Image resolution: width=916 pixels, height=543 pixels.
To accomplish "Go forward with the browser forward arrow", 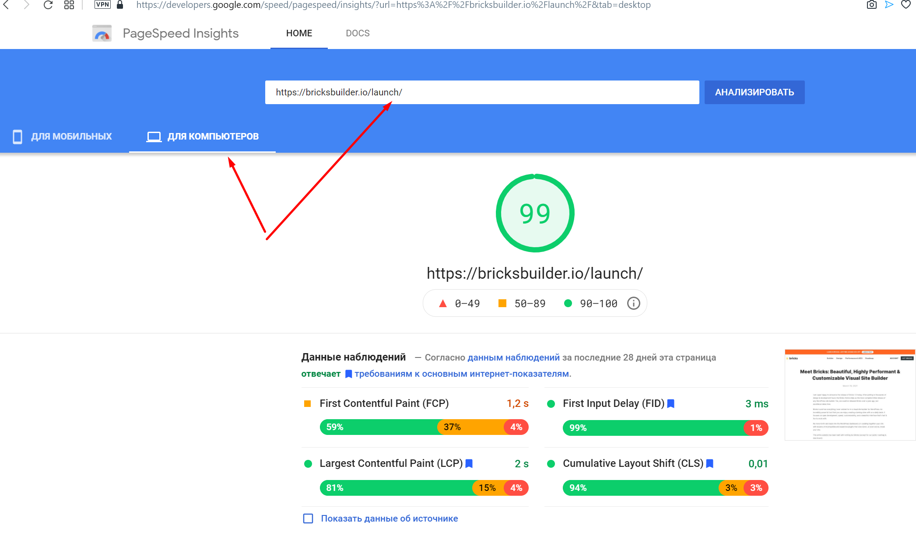I will coord(26,5).
